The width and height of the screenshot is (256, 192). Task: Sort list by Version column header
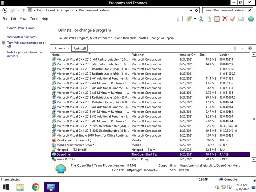pyautogui.click(x=234, y=55)
